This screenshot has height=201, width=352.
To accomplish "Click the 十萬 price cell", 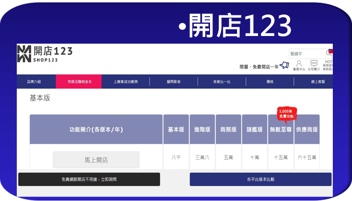I will click(255, 157).
